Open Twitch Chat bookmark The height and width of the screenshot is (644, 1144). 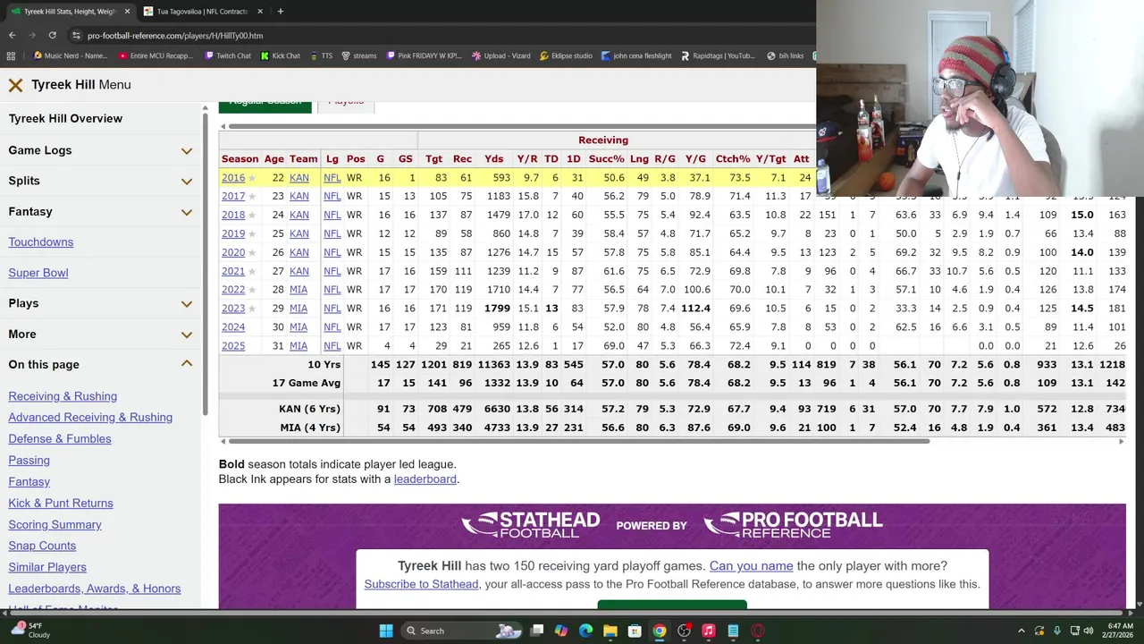click(x=228, y=55)
